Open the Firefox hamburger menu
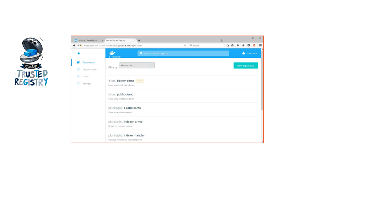The height and width of the screenshot is (209, 373). 260,45
